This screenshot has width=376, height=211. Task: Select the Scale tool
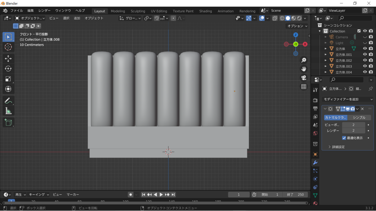pos(8,79)
